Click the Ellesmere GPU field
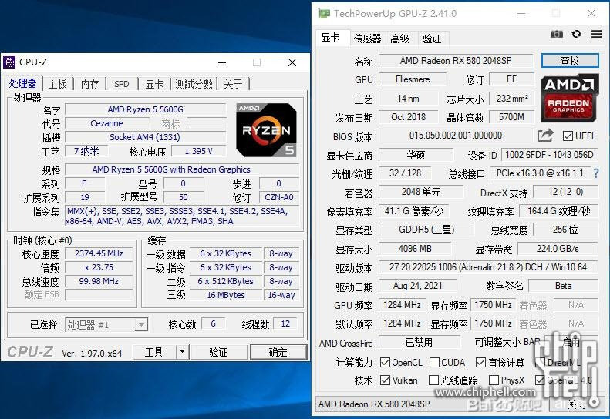The width and height of the screenshot is (610, 419). [413, 79]
